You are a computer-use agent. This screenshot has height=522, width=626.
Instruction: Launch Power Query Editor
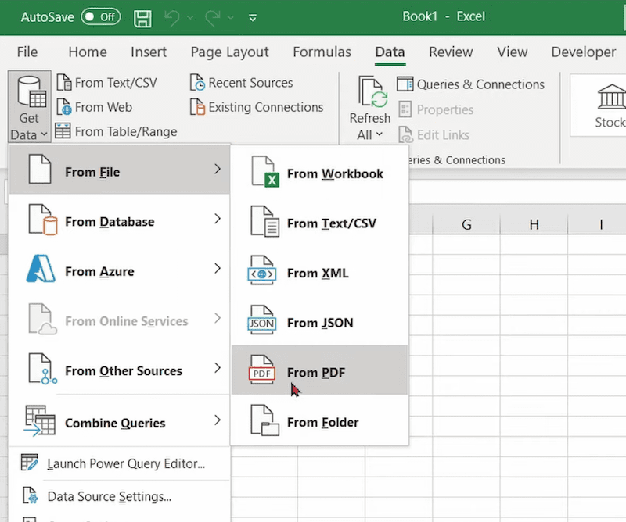(x=120, y=463)
